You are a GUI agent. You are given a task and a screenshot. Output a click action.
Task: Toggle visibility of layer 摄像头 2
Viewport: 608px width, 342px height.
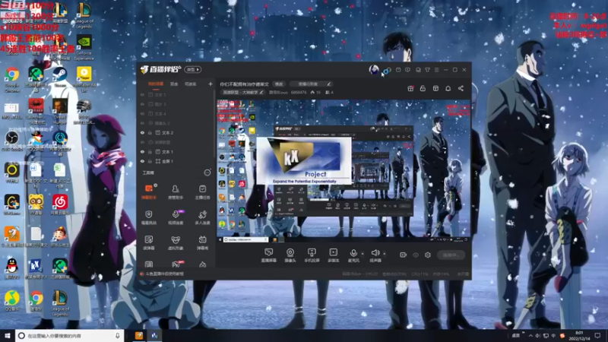coord(142,123)
